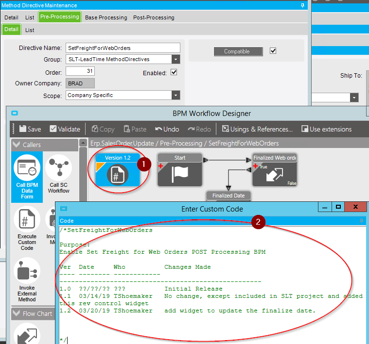Screen dimensions: 369x344
Task: Click the Owner Company field
Action: [x=80, y=83]
